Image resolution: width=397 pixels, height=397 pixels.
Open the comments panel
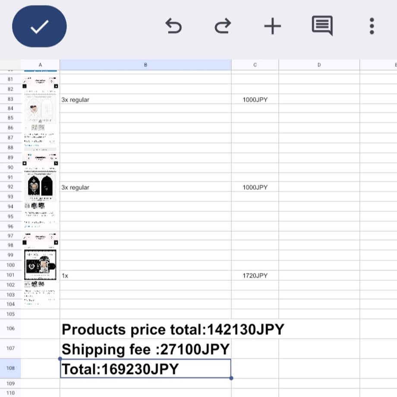click(322, 26)
